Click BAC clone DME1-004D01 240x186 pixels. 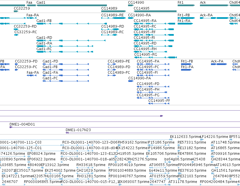pos(22,124)
